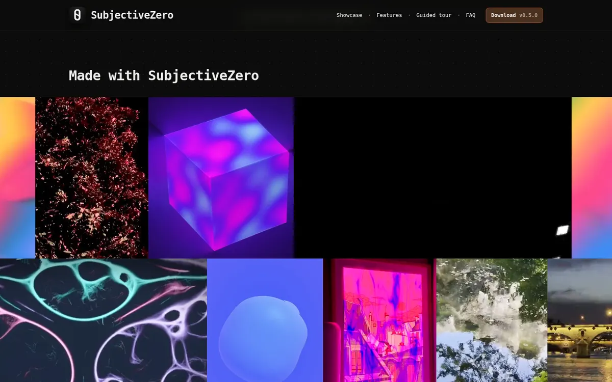612x382 pixels.
Task: Click the Made with SubjectiveZero heading
Action: (164, 75)
